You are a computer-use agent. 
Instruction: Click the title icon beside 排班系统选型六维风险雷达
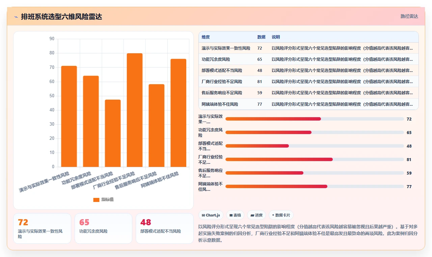pos(16,17)
